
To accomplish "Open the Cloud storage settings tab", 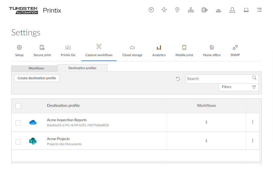I will point(132,51).
